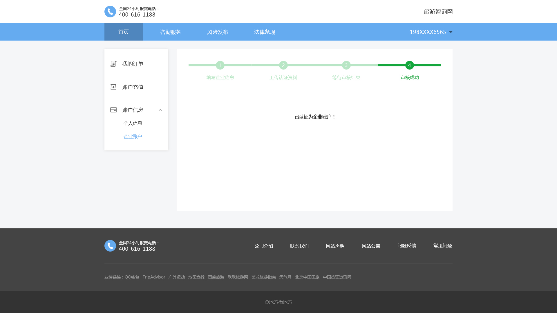557x313 pixels.
Task: Open the 问题反馈 footer link
Action: pyautogui.click(x=407, y=246)
